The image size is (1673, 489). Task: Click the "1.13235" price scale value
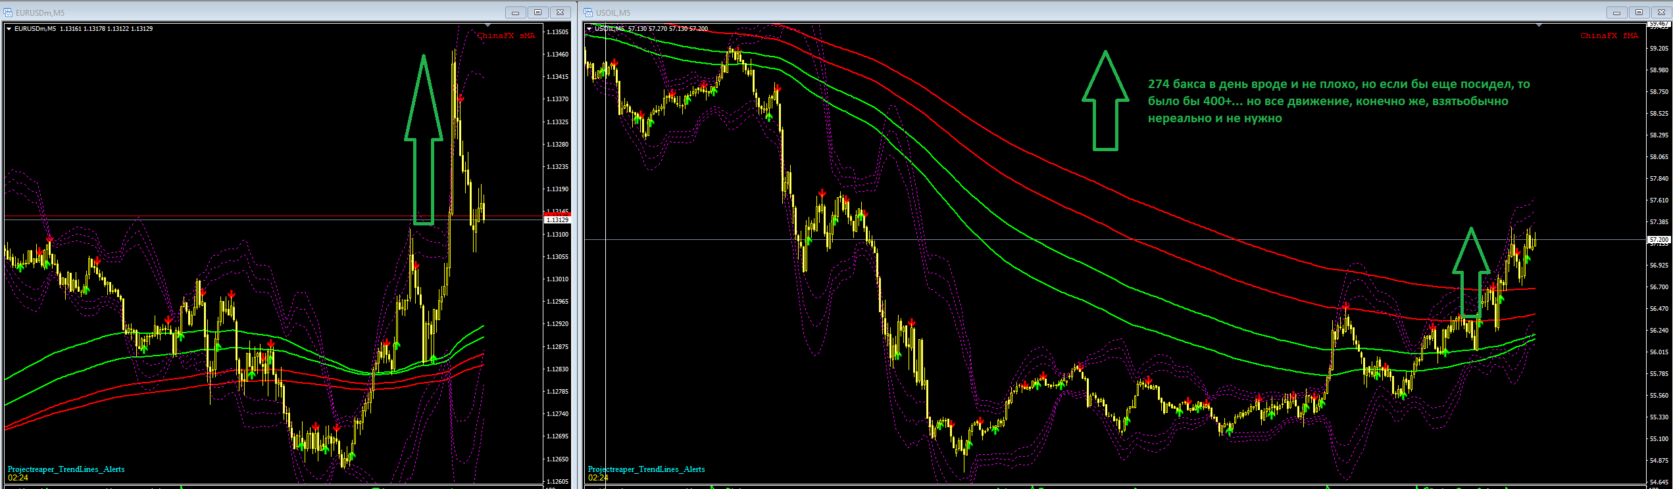coord(557,167)
